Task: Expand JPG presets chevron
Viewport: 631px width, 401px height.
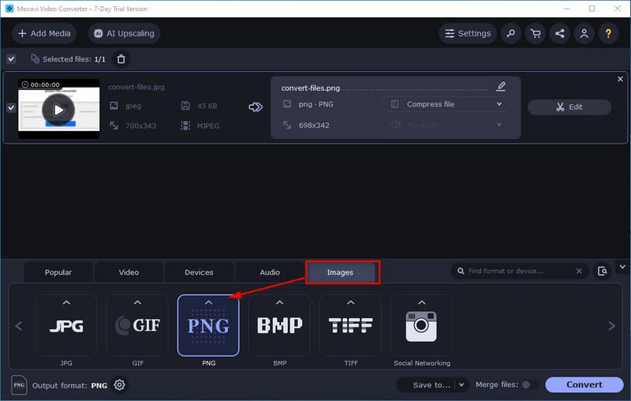Action: pos(66,302)
